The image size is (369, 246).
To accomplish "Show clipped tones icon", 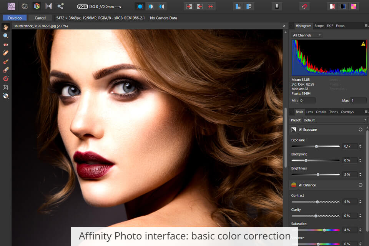I will coord(354,7).
